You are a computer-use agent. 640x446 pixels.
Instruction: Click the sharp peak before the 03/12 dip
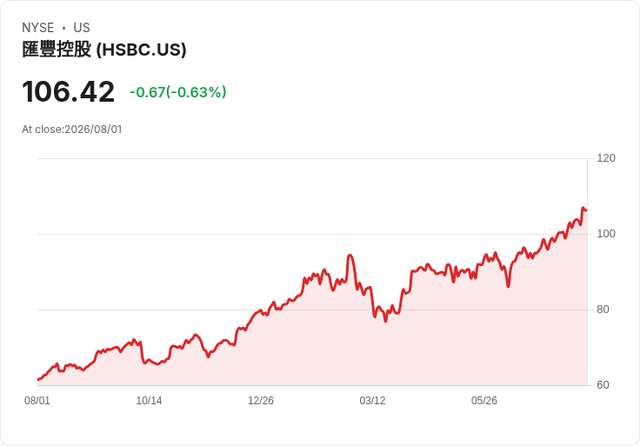(x=350, y=256)
